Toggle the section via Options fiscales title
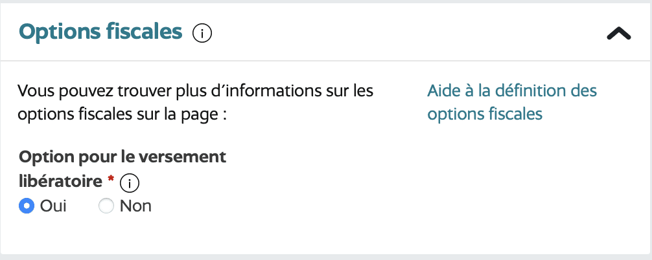Image resolution: width=652 pixels, height=260 pixels. 100,32
